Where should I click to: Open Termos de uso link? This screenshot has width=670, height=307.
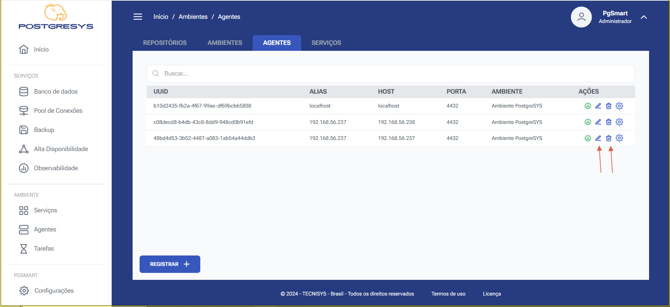[448, 294]
